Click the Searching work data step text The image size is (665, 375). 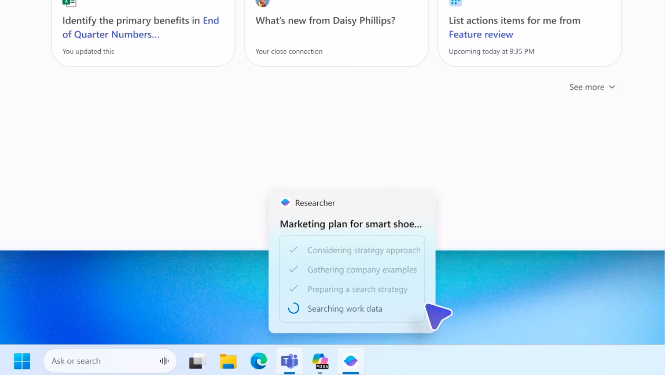(345, 308)
